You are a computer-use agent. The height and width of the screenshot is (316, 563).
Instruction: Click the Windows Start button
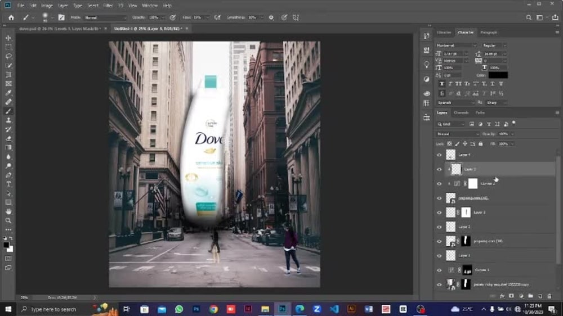click(x=8, y=309)
